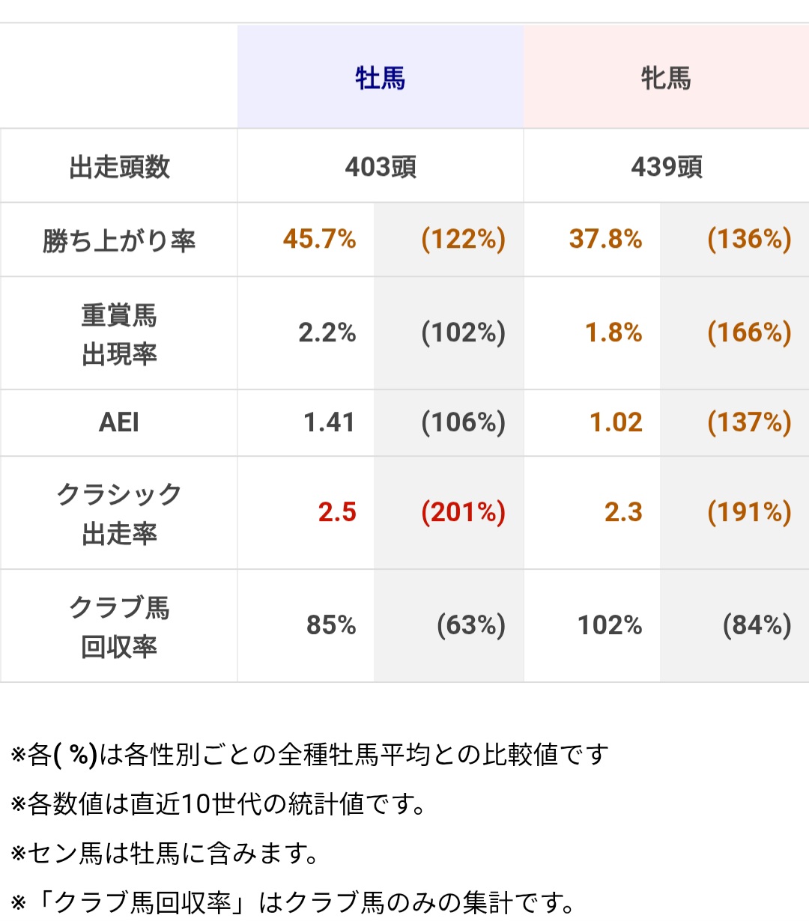Screen dimensions: 809x921
Task: Click the AEI row label
Action: pyautogui.click(x=119, y=423)
